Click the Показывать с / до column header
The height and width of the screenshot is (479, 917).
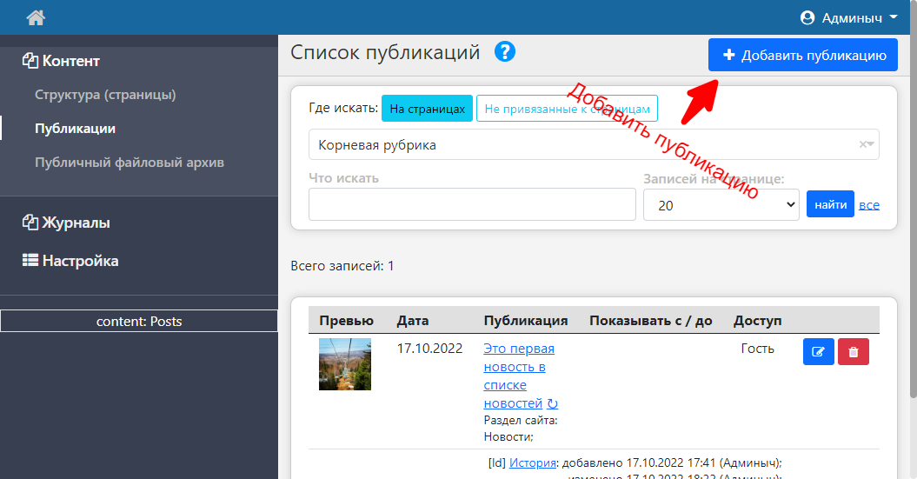(650, 321)
